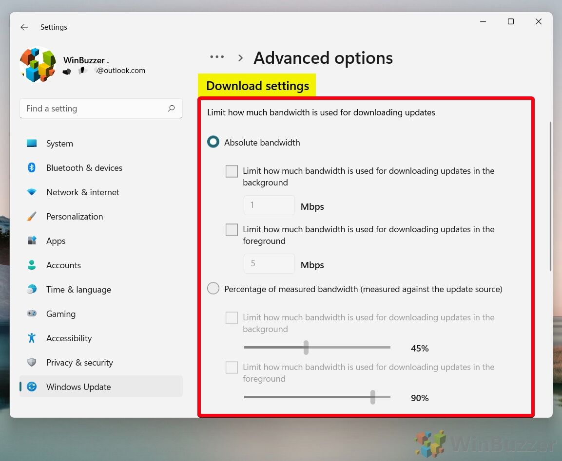Click the Privacy & security shield icon
Viewport: 562px width, 461px height.
coord(32,363)
